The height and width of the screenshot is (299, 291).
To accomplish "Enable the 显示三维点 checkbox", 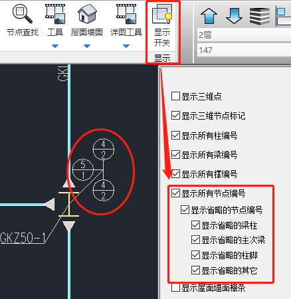I will 175,96.
